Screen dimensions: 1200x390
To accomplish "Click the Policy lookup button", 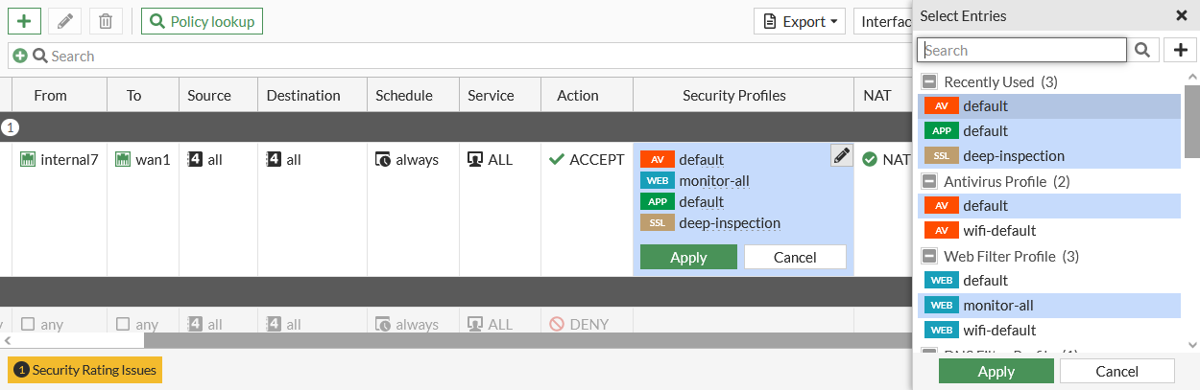I will coord(202,21).
